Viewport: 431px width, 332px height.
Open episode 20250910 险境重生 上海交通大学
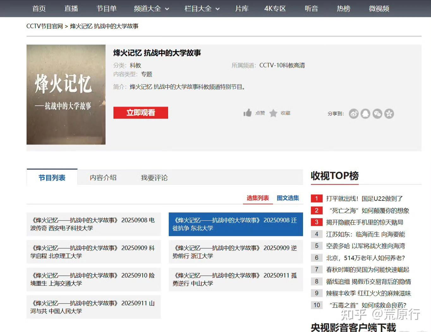tap(94, 279)
